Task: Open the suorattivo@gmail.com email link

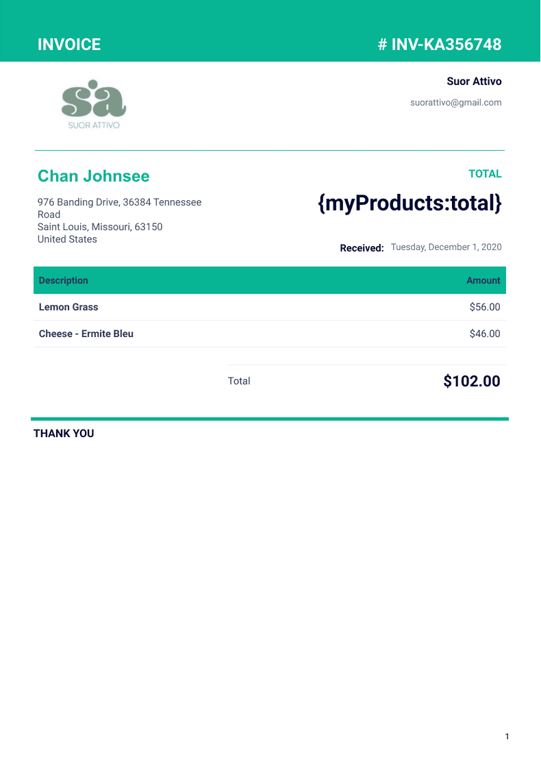Action: tap(455, 103)
